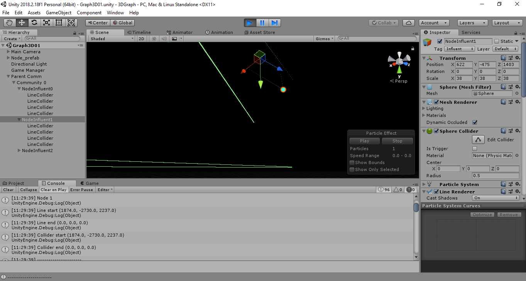Toggle Collapse in console

(29, 190)
